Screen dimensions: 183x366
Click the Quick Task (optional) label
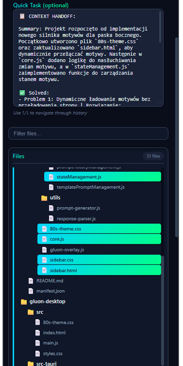point(41,5)
